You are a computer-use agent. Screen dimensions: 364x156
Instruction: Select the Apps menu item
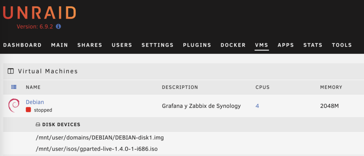[286, 45]
